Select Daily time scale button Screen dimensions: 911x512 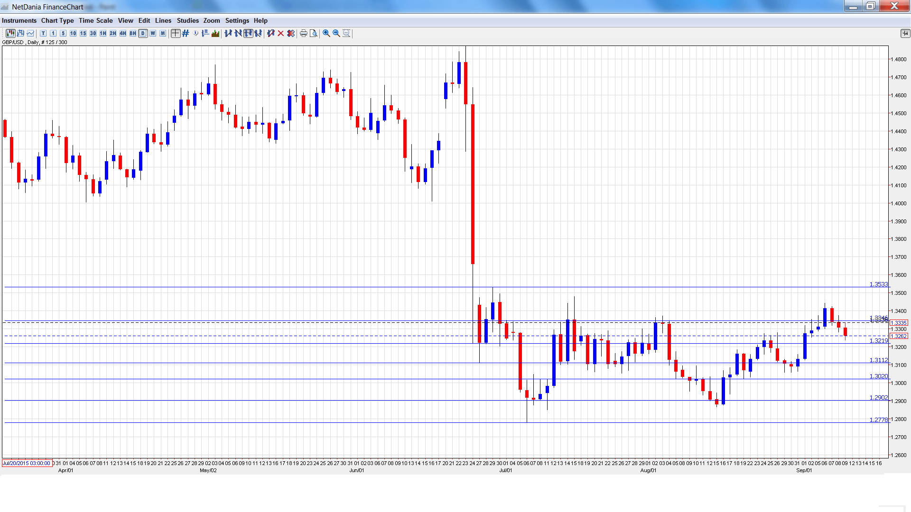(x=143, y=33)
